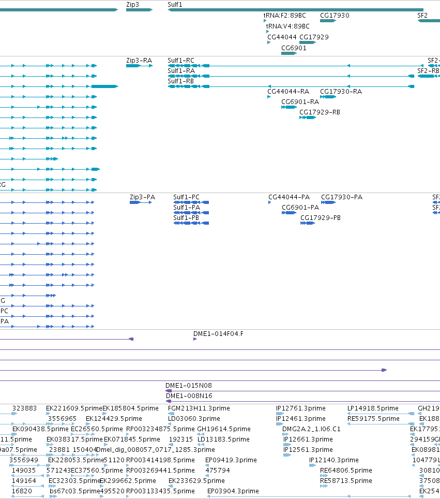440x499 pixels.
Task: Select the 192315 EST label
Action: click(180, 439)
